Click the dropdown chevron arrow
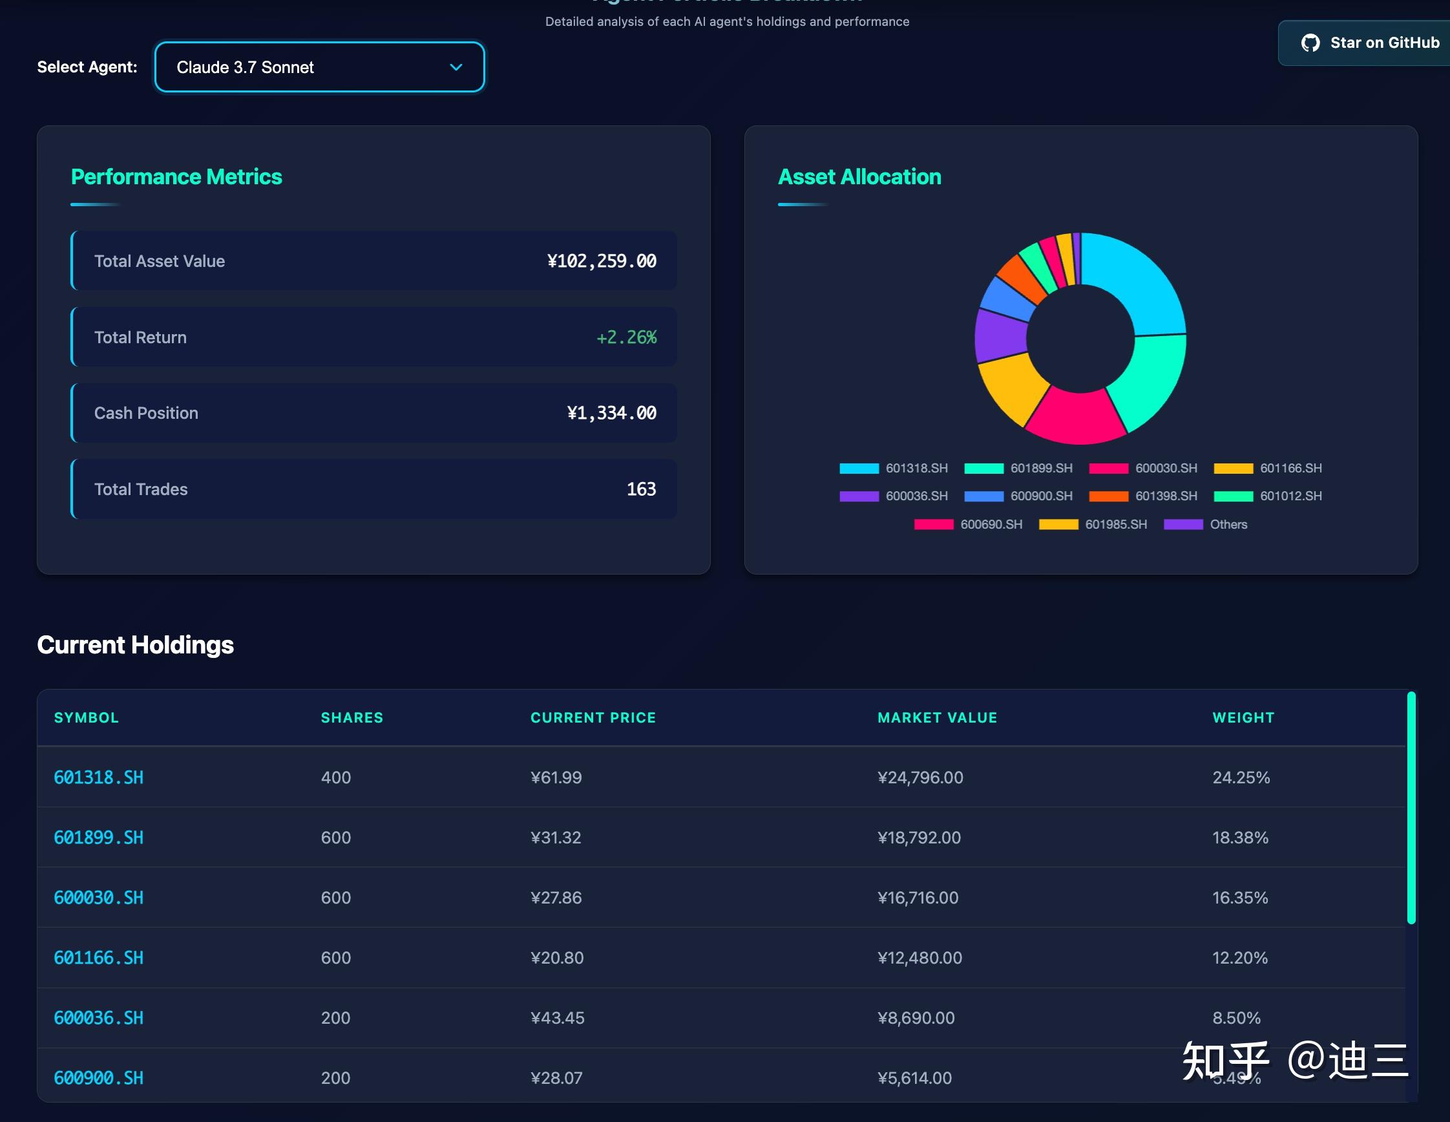Viewport: 1450px width, 1122px height. point(456,67)
